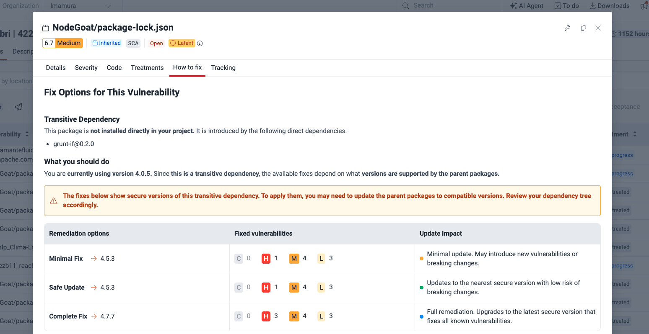Screen dimensions: 649x334
Task: Click the Low badge in Minimal Fix row
Action: [322, 259]
